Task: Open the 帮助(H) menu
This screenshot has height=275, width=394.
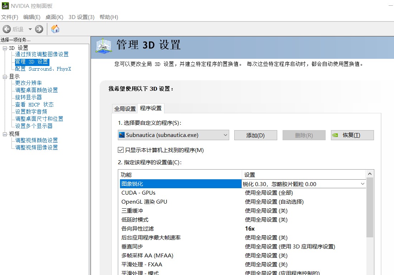Action: (109, 17)
